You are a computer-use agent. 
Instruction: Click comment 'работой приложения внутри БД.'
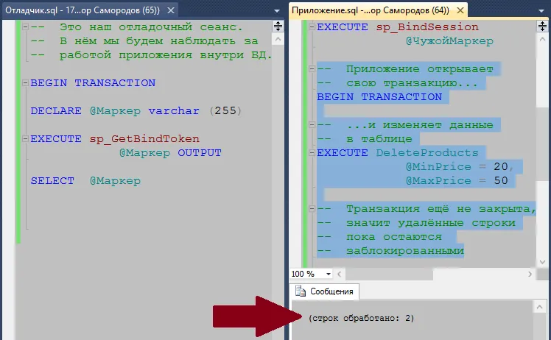tap(166, 55)
